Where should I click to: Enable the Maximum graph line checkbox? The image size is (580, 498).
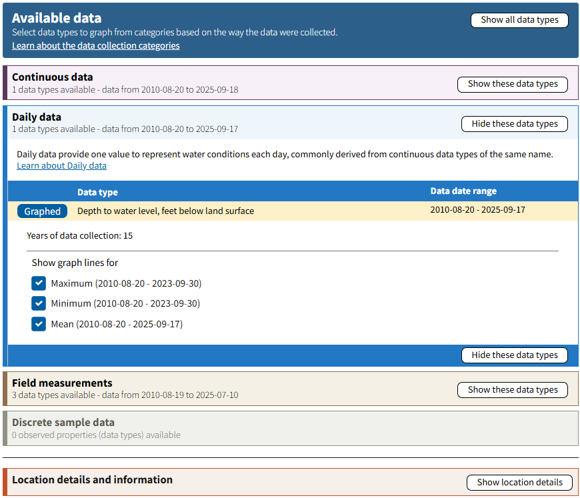click(x=39, y=283)
